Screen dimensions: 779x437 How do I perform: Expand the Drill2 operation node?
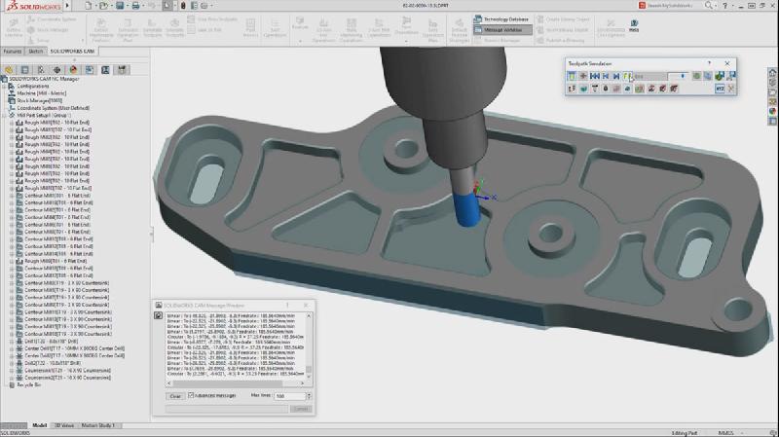point(12,363)
